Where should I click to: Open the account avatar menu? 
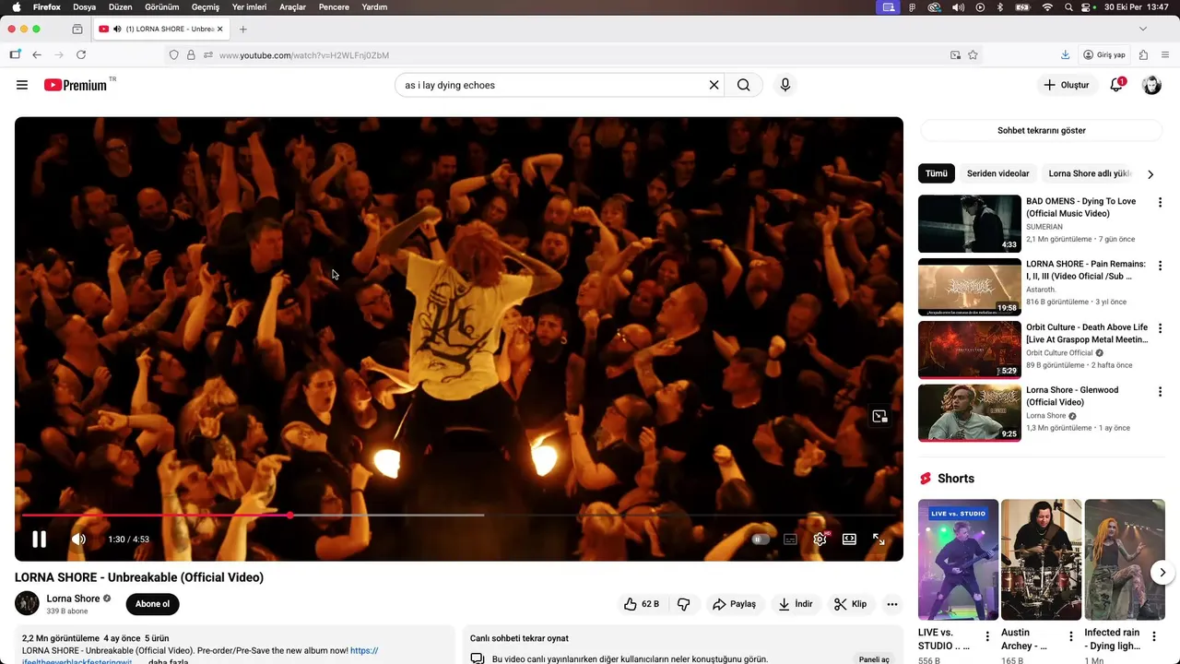tap(1151, 85)
